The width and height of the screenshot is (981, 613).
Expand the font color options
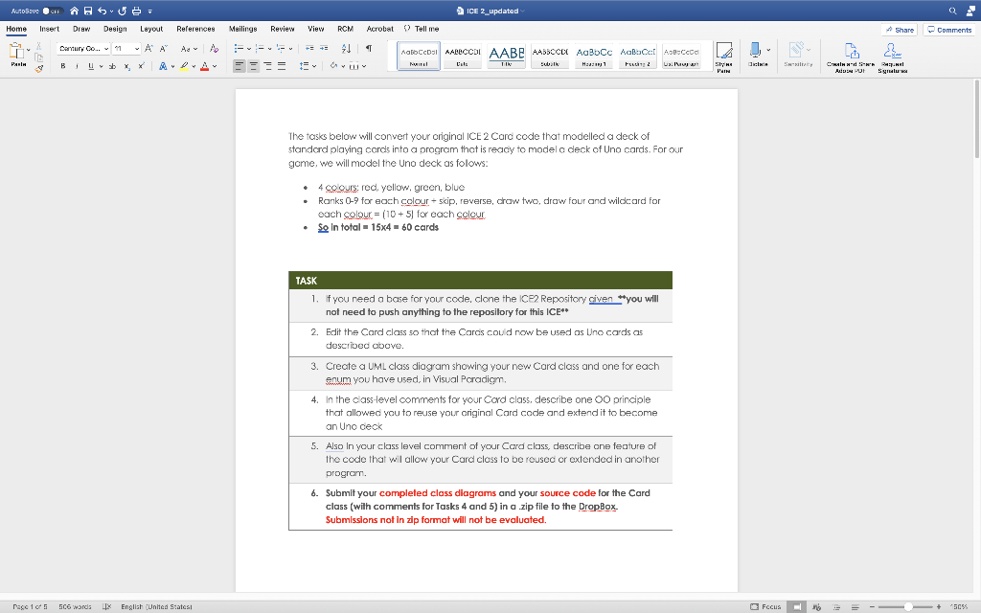click(215, 65)
